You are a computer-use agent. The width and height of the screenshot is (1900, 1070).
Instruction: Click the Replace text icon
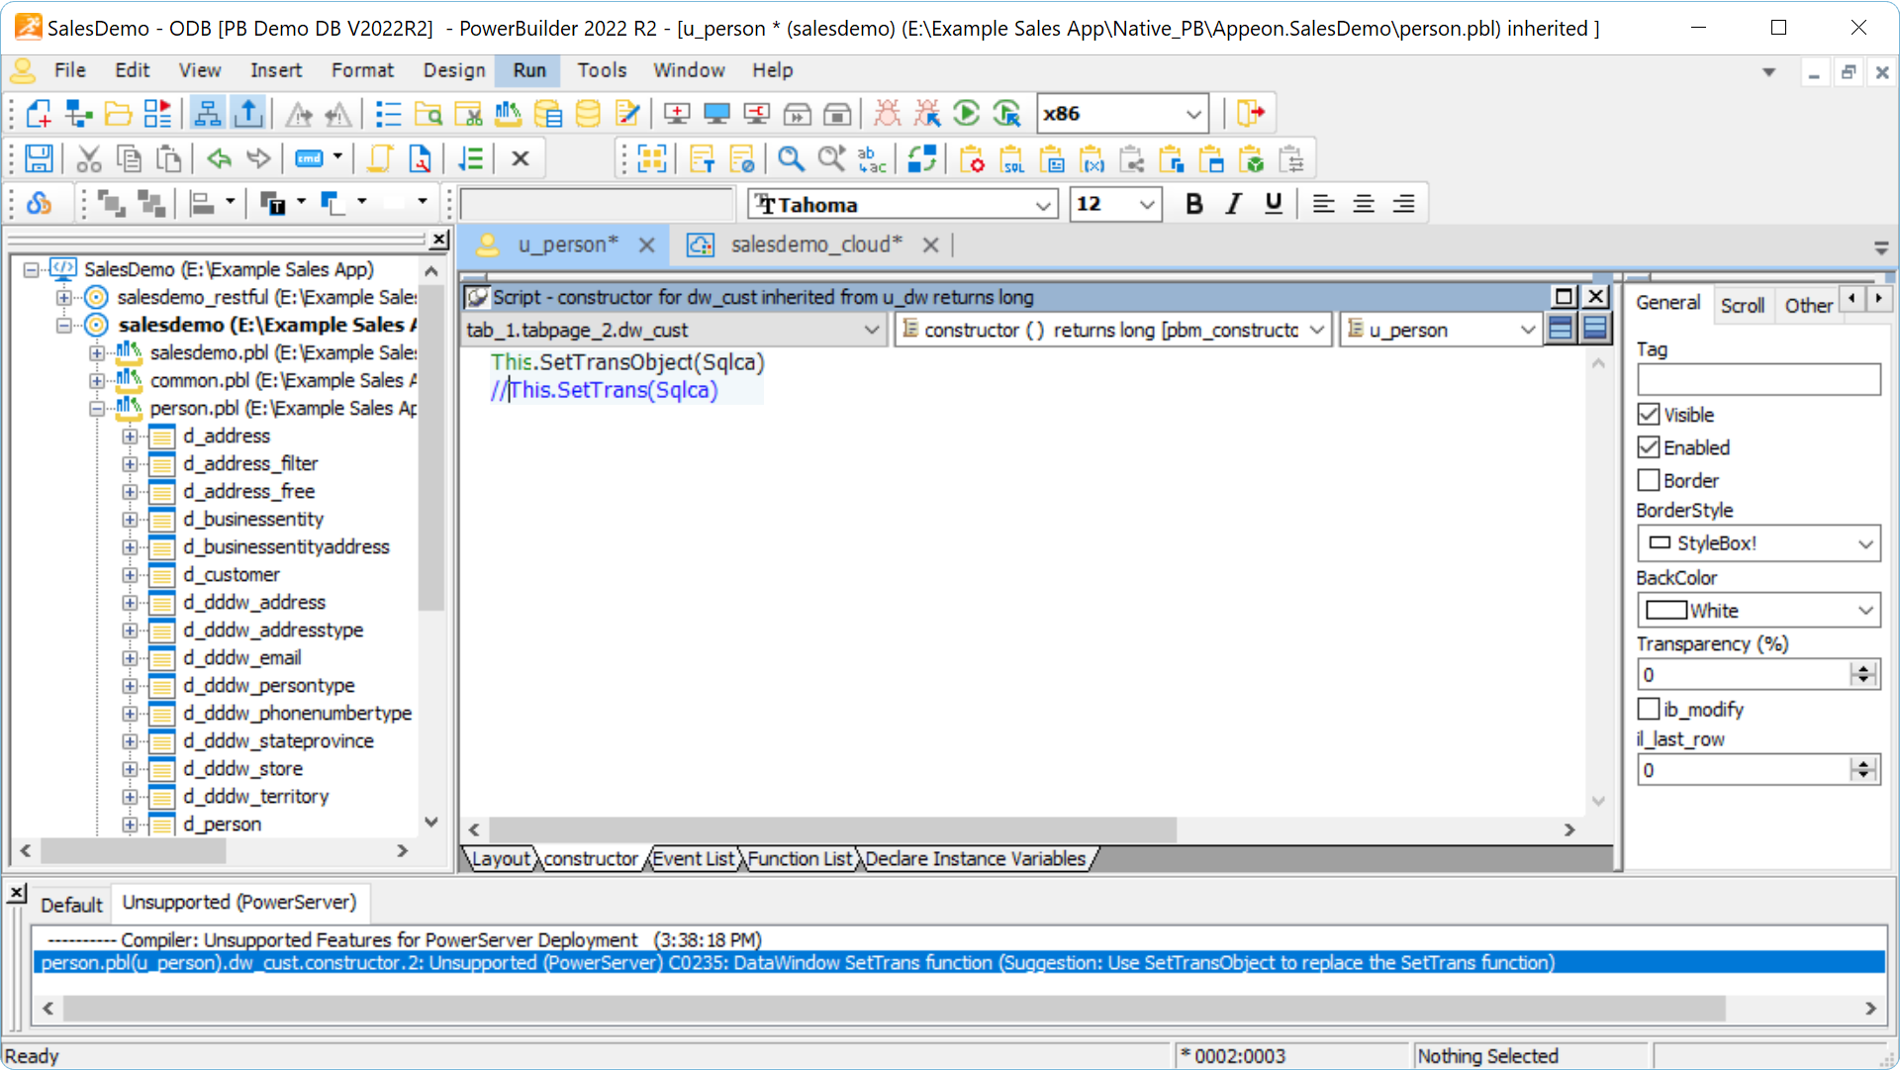[x=871, y=159]
